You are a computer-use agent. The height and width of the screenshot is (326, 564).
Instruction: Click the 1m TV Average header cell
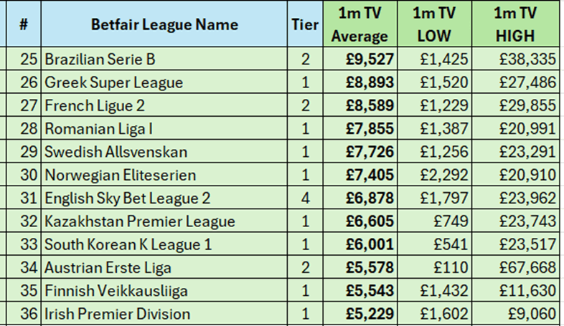pos(360,24)
